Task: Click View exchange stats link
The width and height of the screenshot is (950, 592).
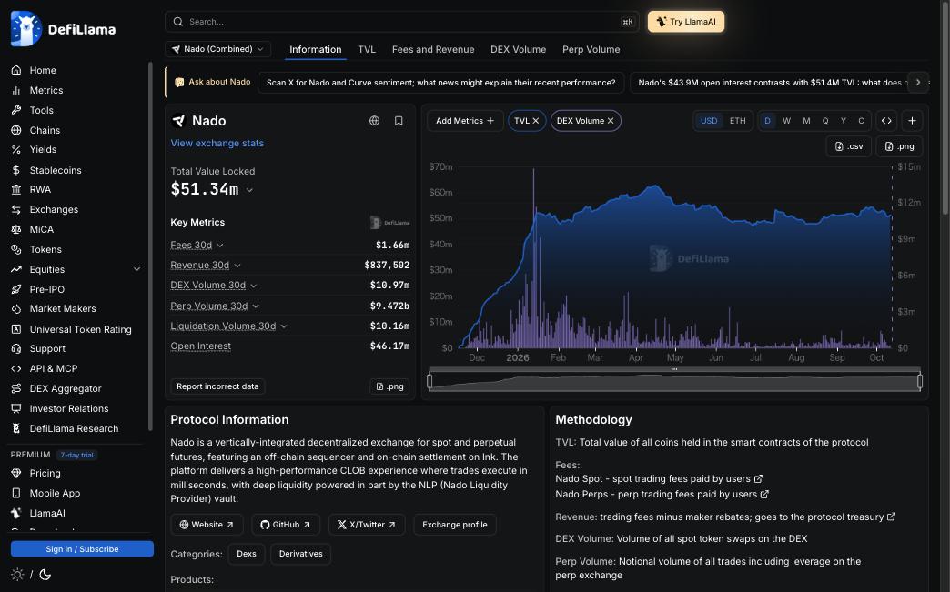Action: 217,144
